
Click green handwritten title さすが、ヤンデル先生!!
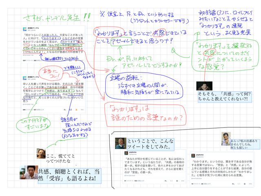click(x=57, y=18)
